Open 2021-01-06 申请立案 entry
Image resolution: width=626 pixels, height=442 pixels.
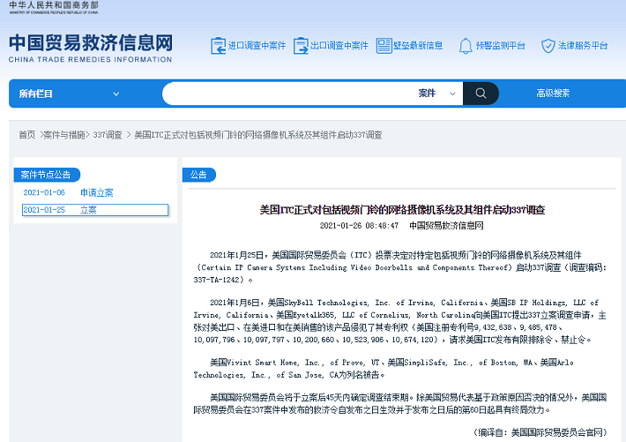point(68,192)
